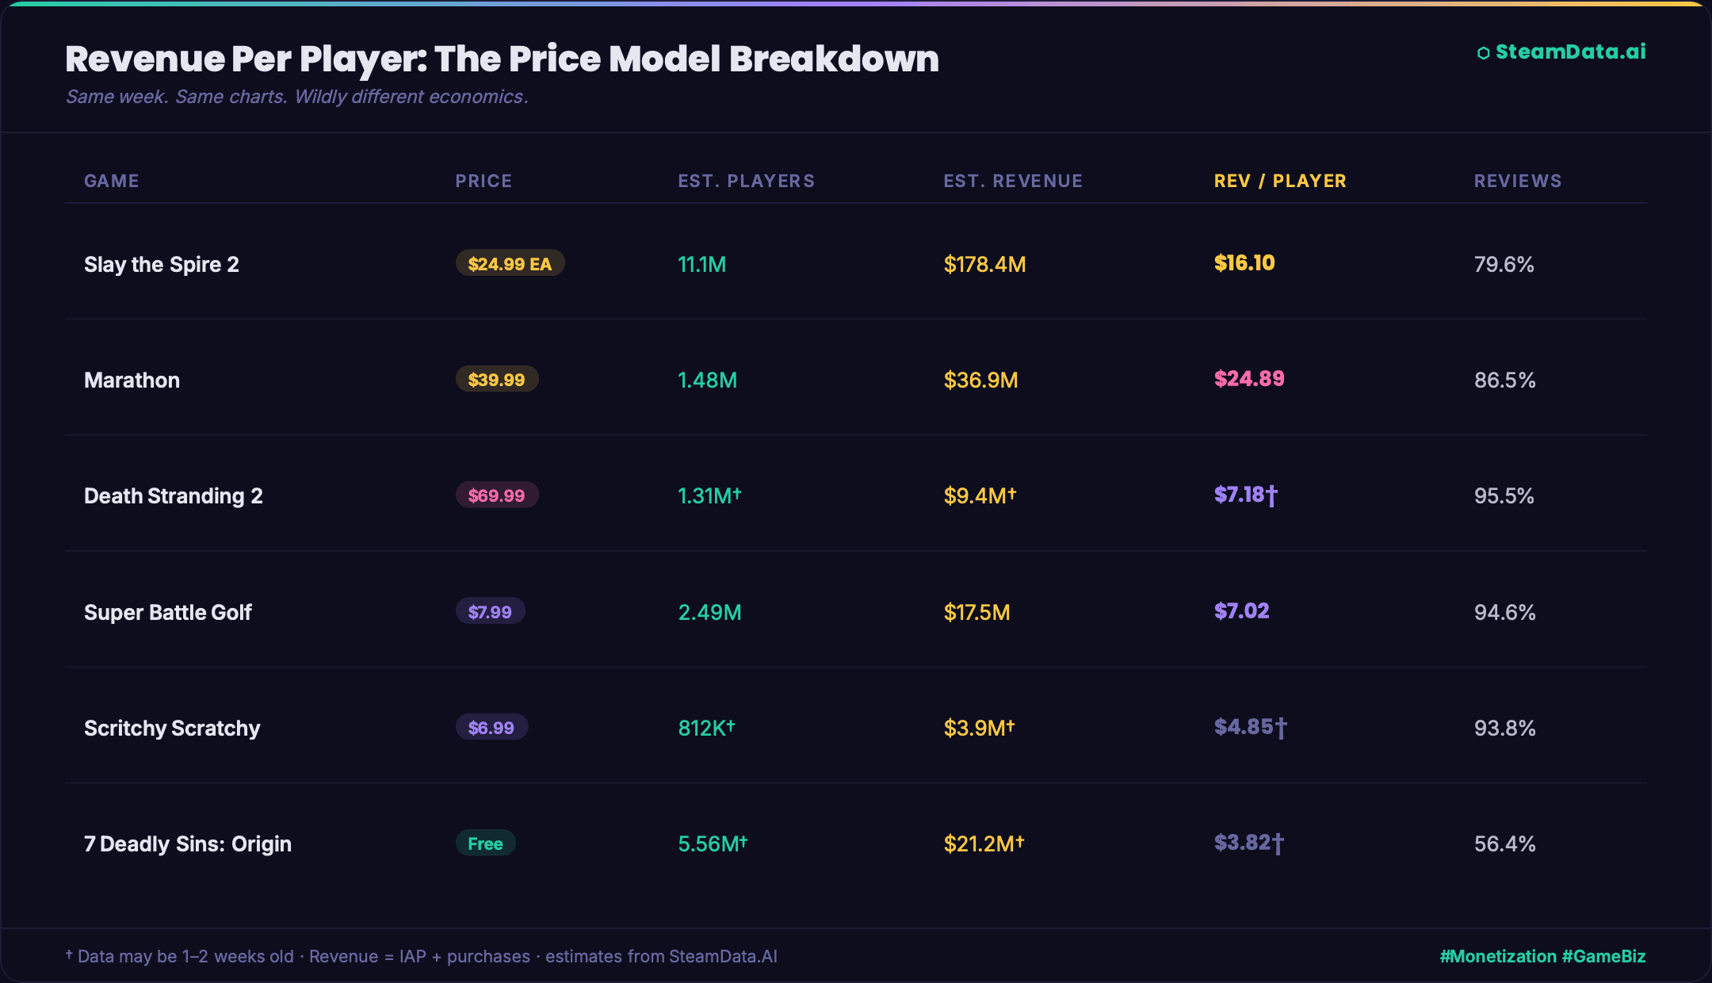Click the pink $69.99 price badge

click(x=496, y=495)
